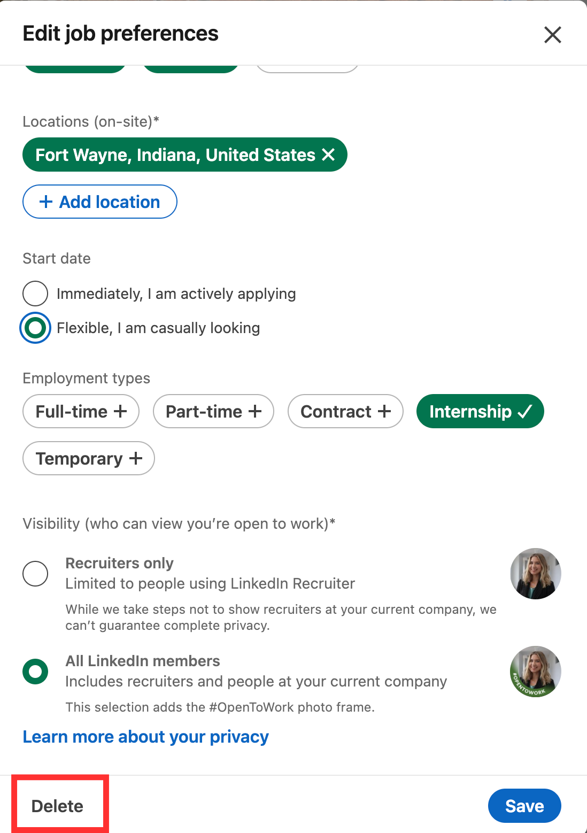The width and height of the screenshot is (587, 833).
Task: Click the plain profile photo next to Recruiters only
Action: coord(535,573)
